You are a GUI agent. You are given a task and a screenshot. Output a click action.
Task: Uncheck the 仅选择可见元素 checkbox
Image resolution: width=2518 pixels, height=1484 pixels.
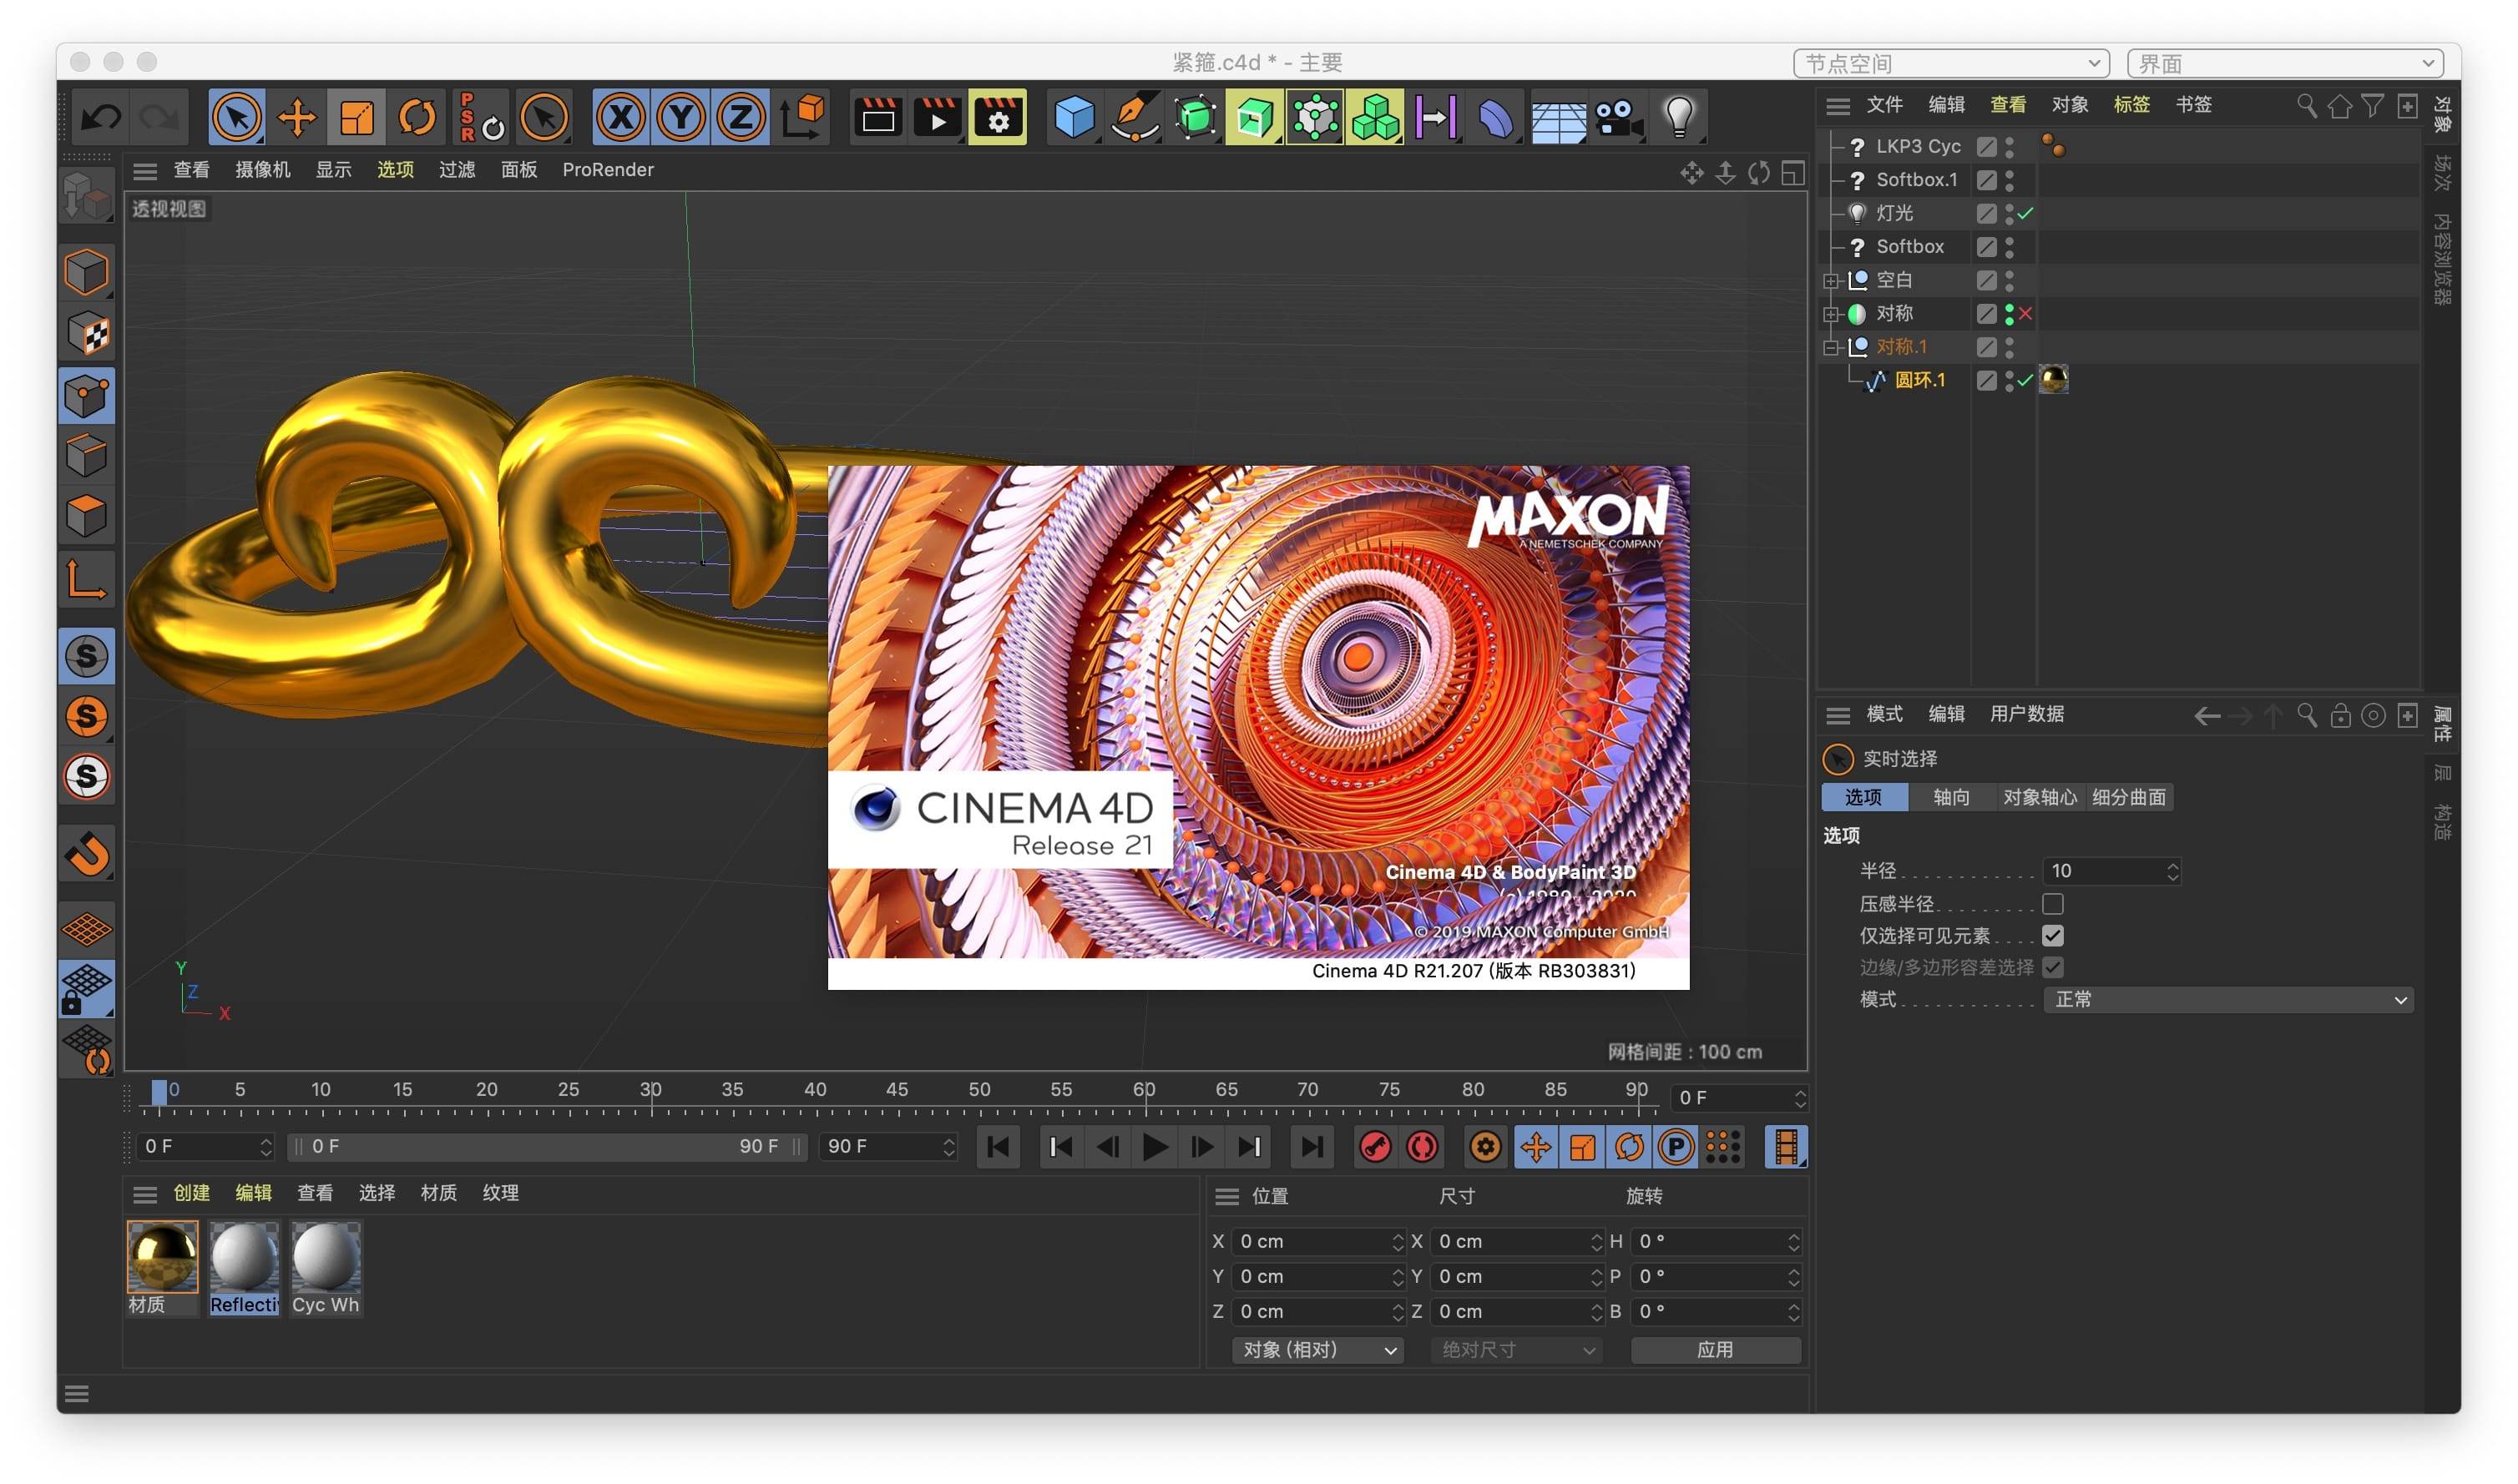point(2052,936)
